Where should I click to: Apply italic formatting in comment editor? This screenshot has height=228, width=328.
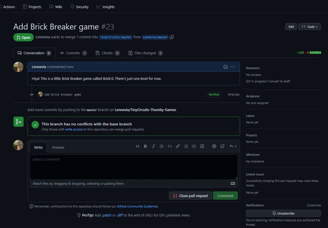point(153,146)
